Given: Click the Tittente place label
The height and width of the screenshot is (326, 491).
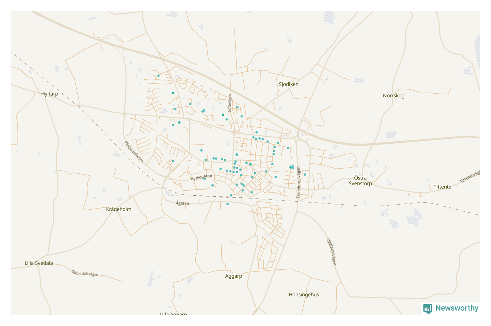Looking at the screenshot, I should pyautogui.click(x=442, y=187).
